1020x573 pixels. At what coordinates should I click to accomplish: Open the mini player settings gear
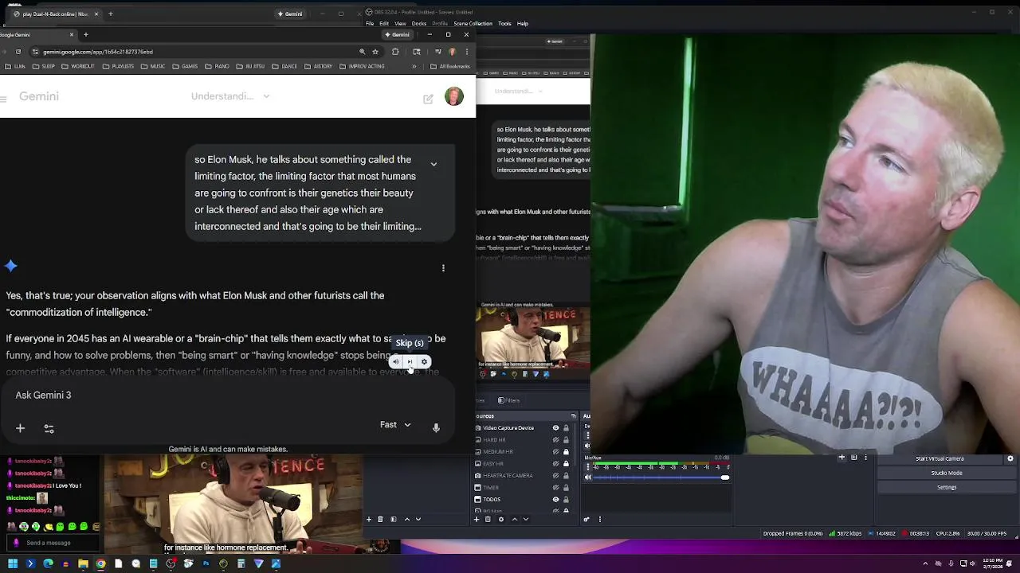[x=424, y=362]
